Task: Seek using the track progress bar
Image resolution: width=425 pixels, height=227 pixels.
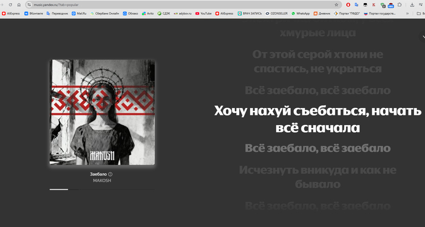Action: 102,189
